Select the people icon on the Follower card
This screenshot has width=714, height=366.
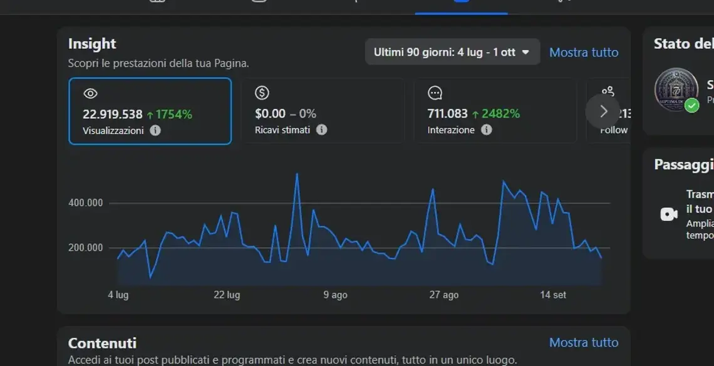tap(608, 92)
